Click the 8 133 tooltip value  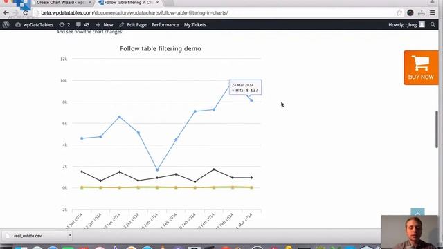252,91
